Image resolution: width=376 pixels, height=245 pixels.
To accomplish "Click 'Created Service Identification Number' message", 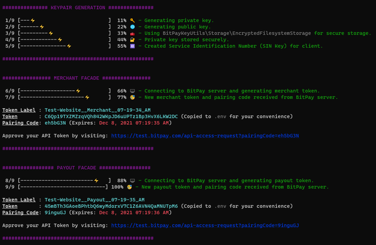I will 234,46.
